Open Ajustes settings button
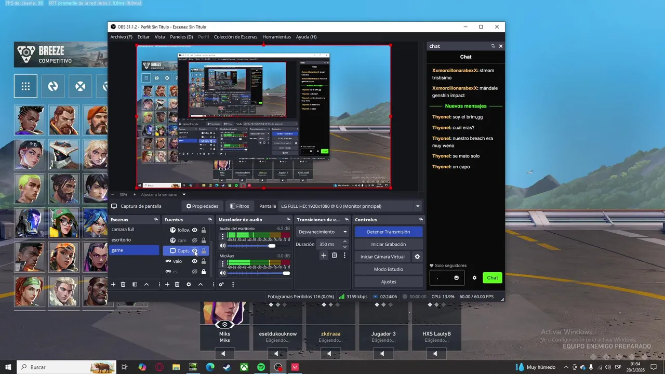The image size is (665, 374). point(389,282)
